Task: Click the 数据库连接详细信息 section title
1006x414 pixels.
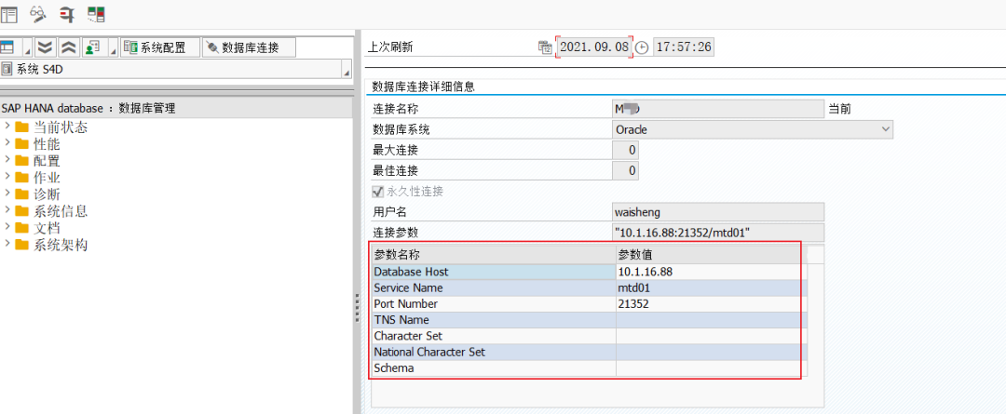Action: point(424,87)
